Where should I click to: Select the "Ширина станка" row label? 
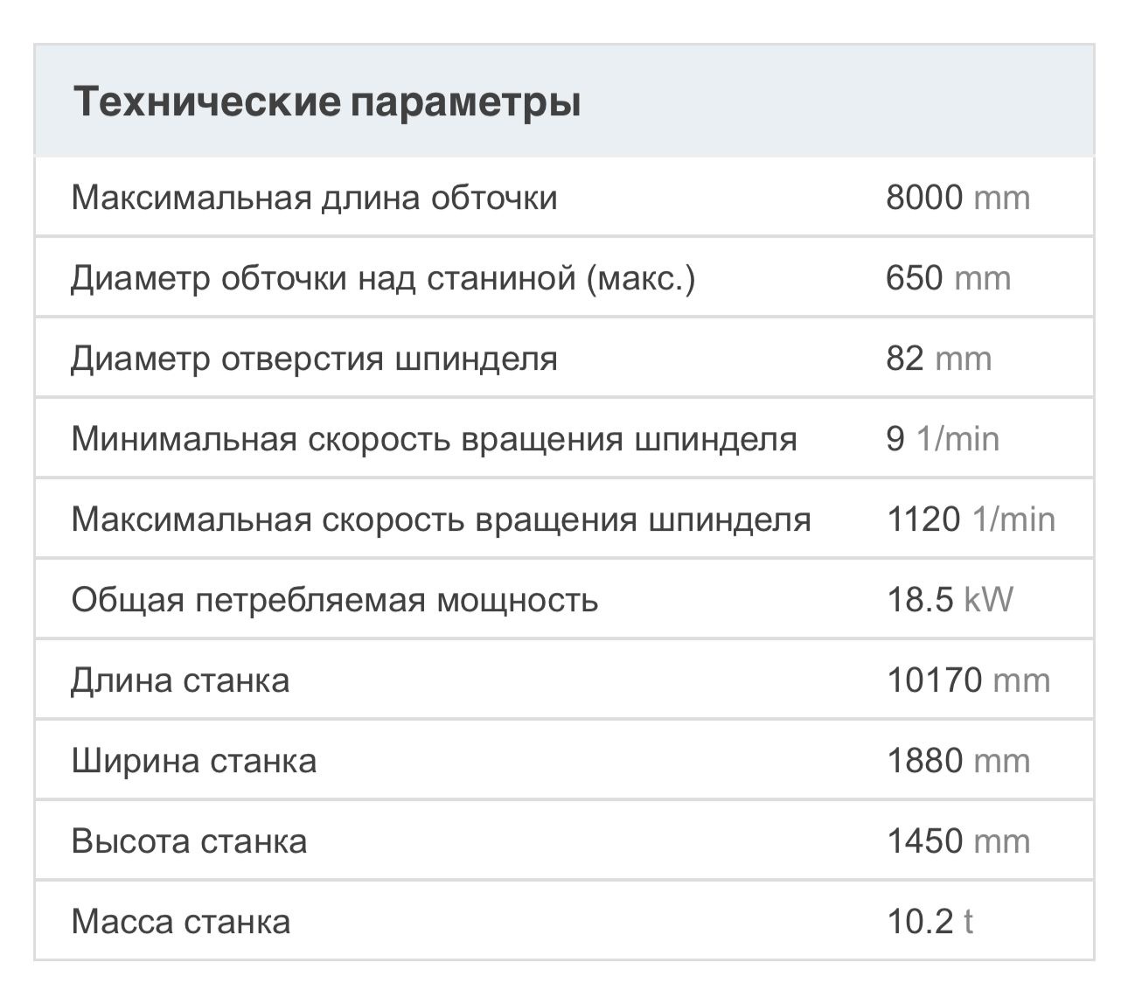tap(194, 761)
